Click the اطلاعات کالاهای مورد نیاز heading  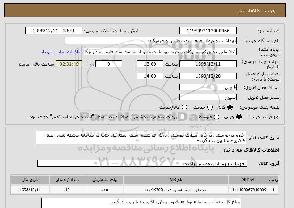tap(251, 150)
